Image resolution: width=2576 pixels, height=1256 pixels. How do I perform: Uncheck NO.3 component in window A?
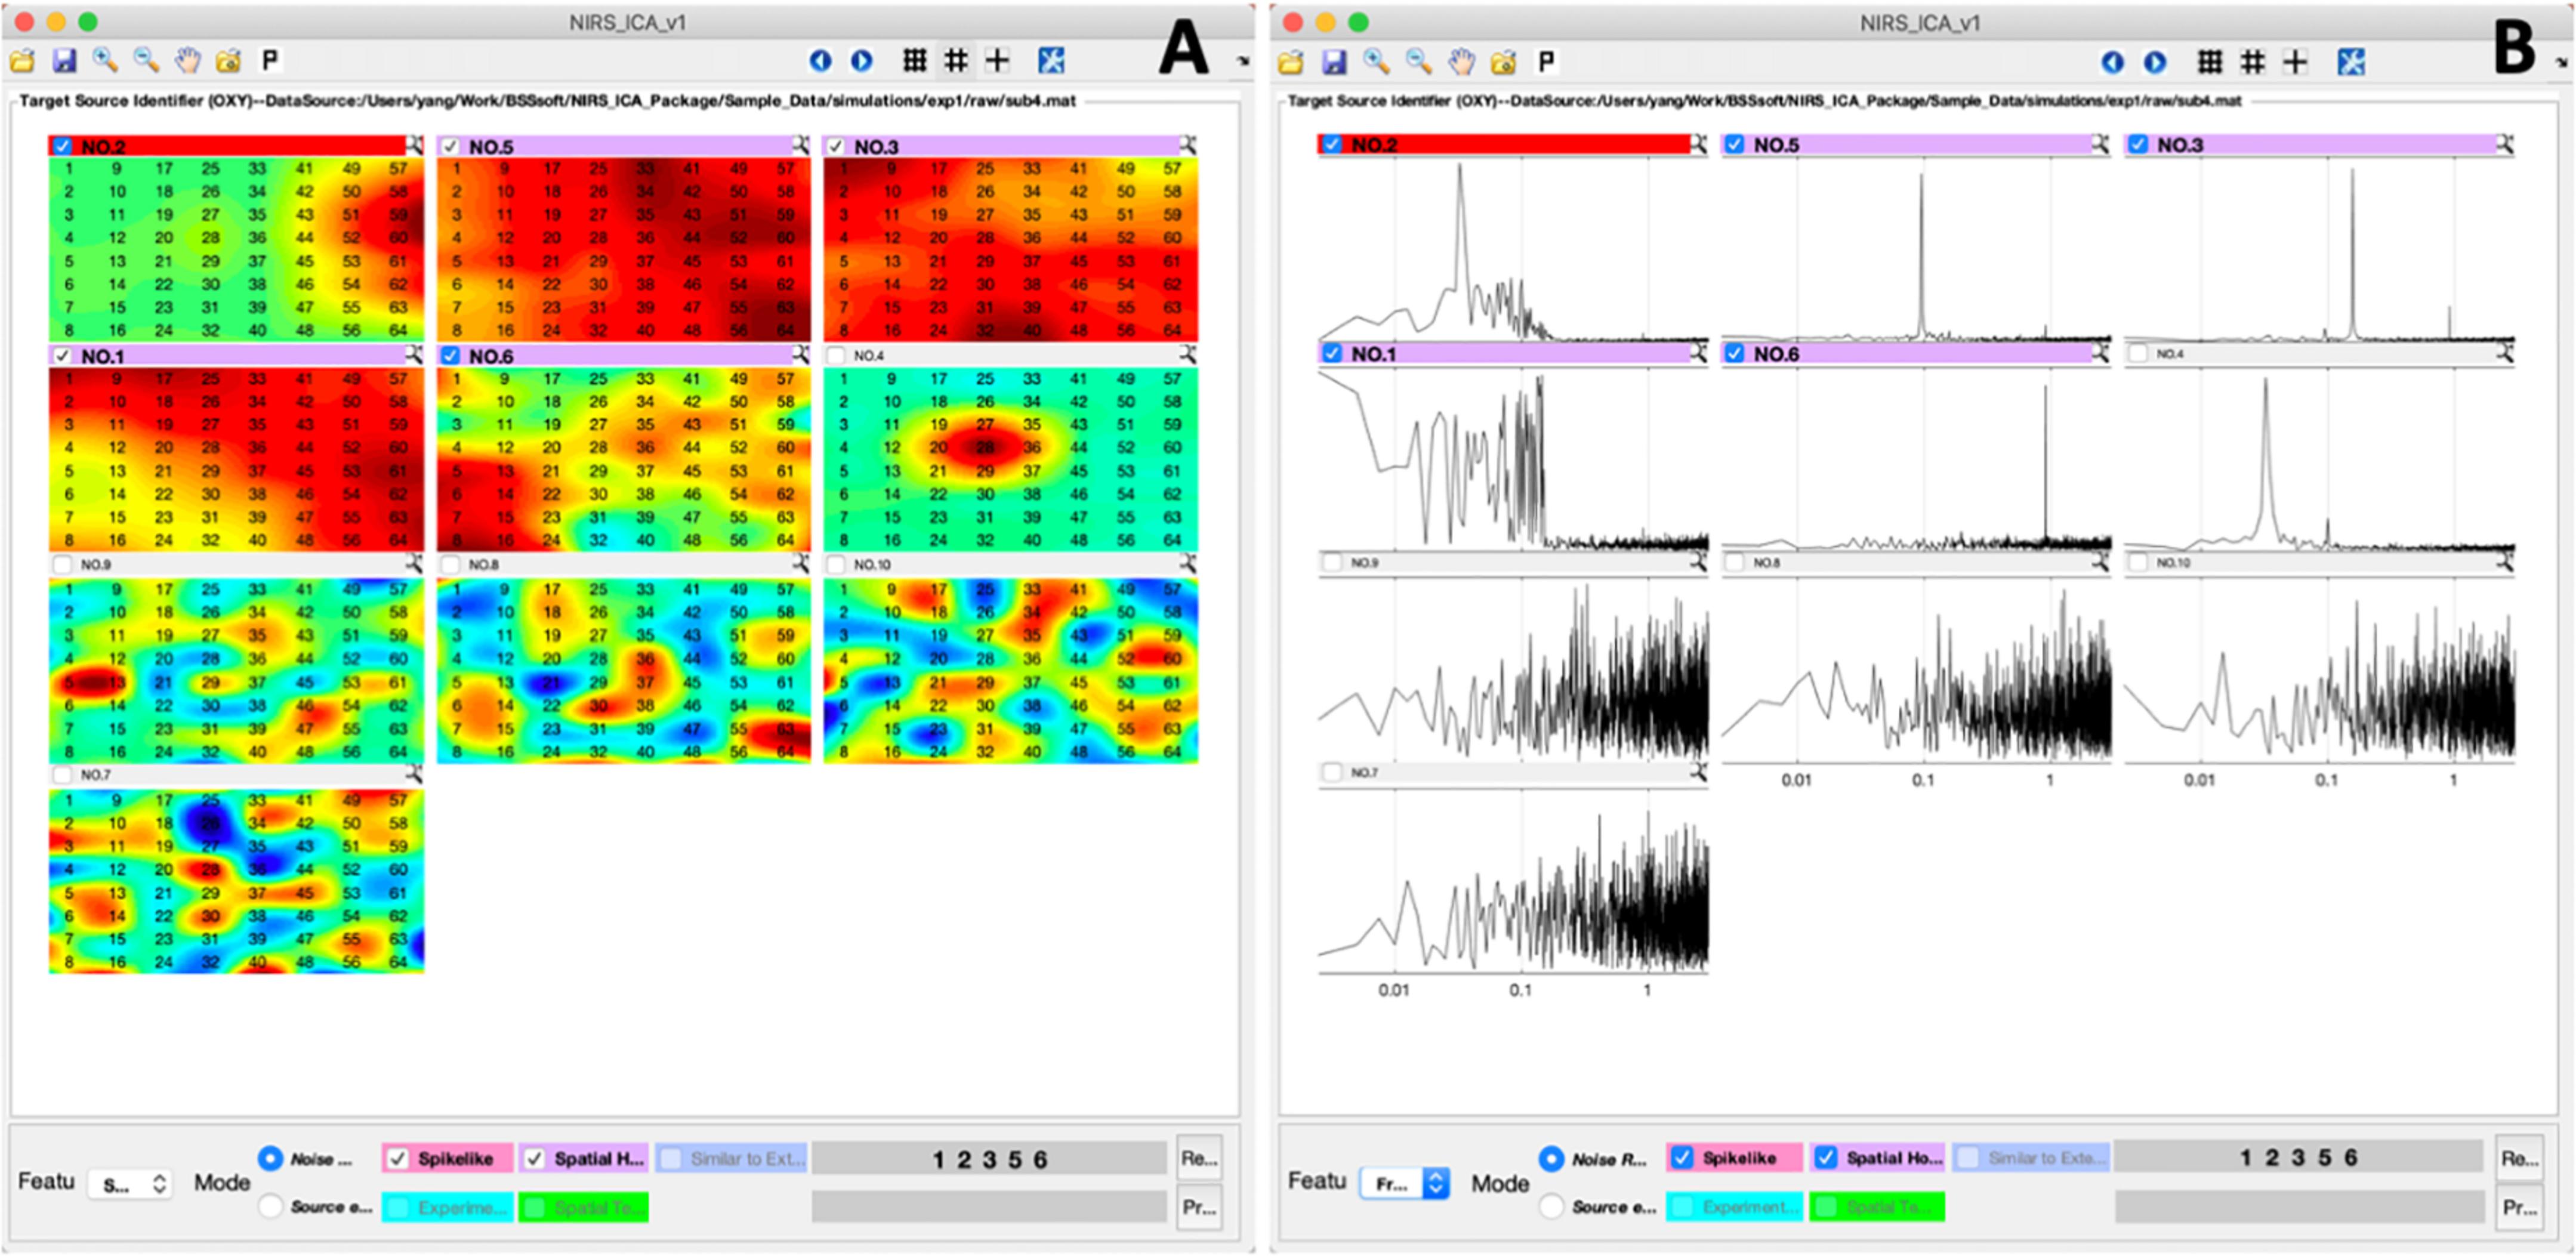(836, 147)
